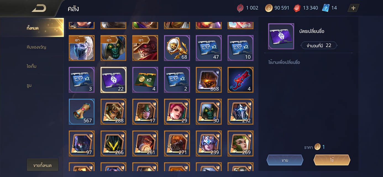This screenshot has height=177, width=383.
Task: Click the ขาย sell button
Action: pos(285,160)
